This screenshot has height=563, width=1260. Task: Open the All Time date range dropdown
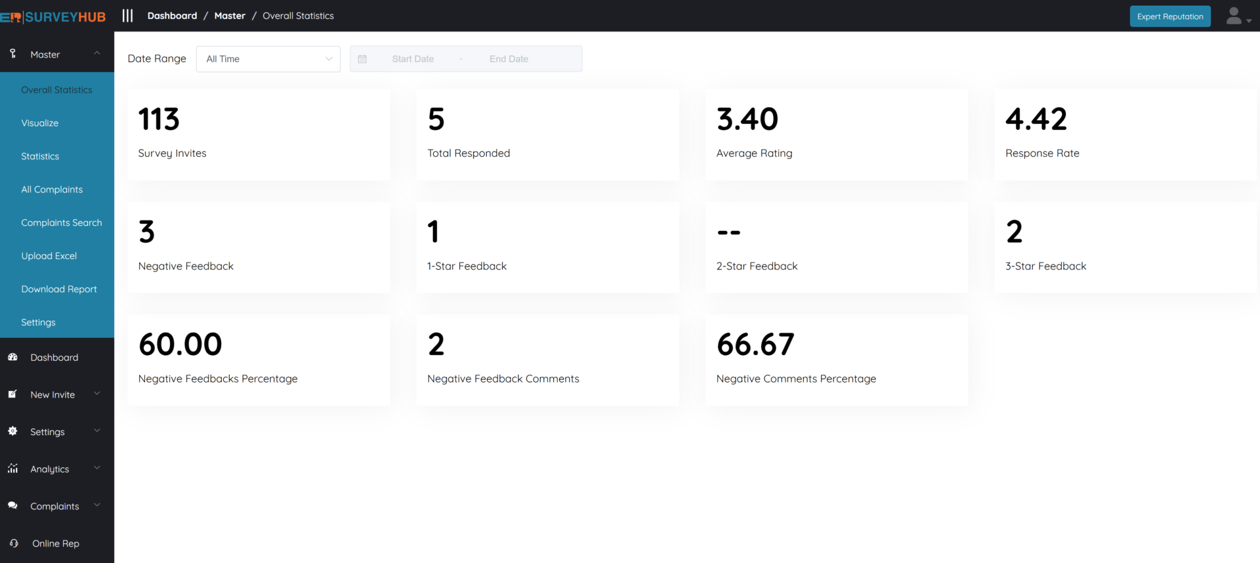268,59
